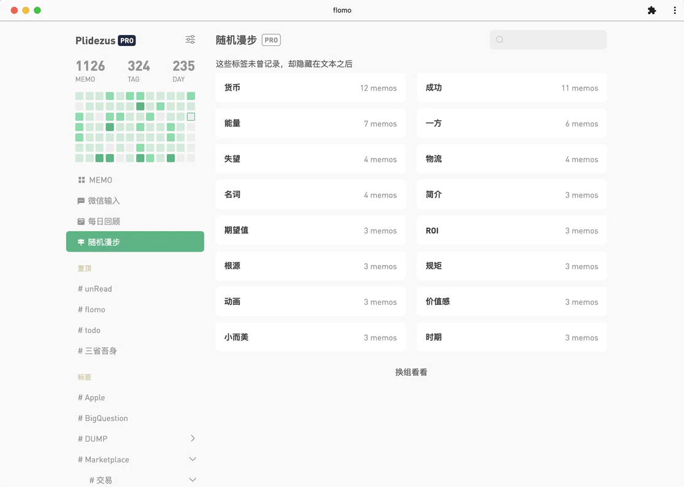Select the # 交易 sub-tag

[101, 480]
